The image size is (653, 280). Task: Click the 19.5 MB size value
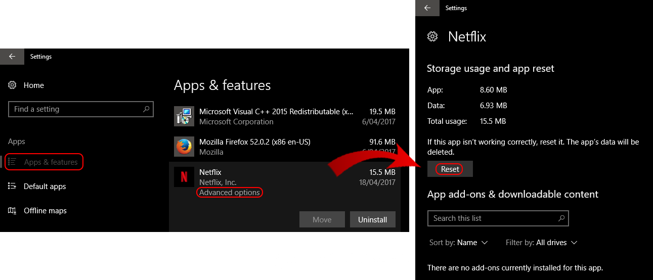pyautogui.click(x=382, y=112)
